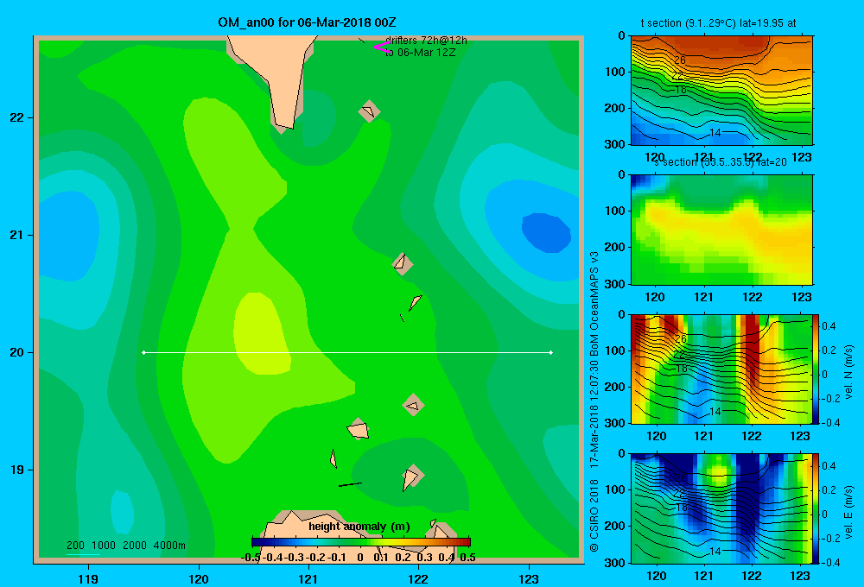Image resolution: width=864 pixels, height=587 pixels.
Task: Click the '200 1000 2000 4000m' depth legend
Action: coord(125,546)
